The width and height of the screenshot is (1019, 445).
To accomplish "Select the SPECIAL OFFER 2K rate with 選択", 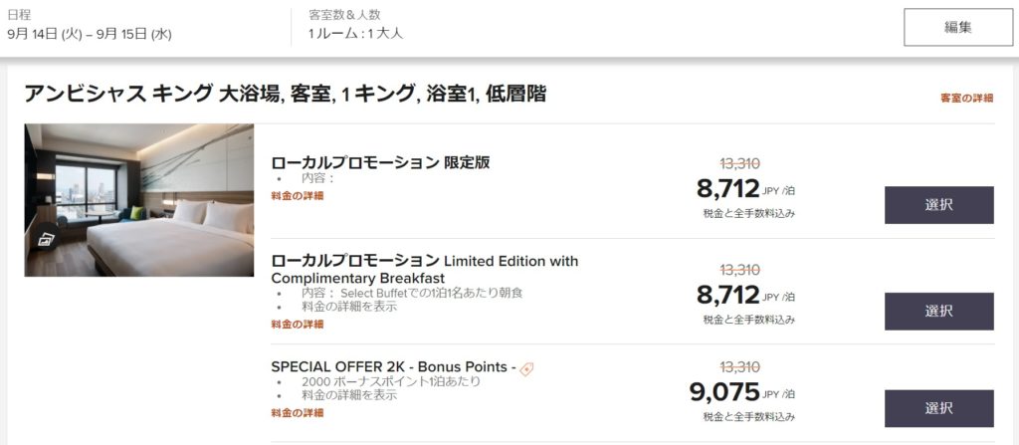I will (x=938, y=408).
